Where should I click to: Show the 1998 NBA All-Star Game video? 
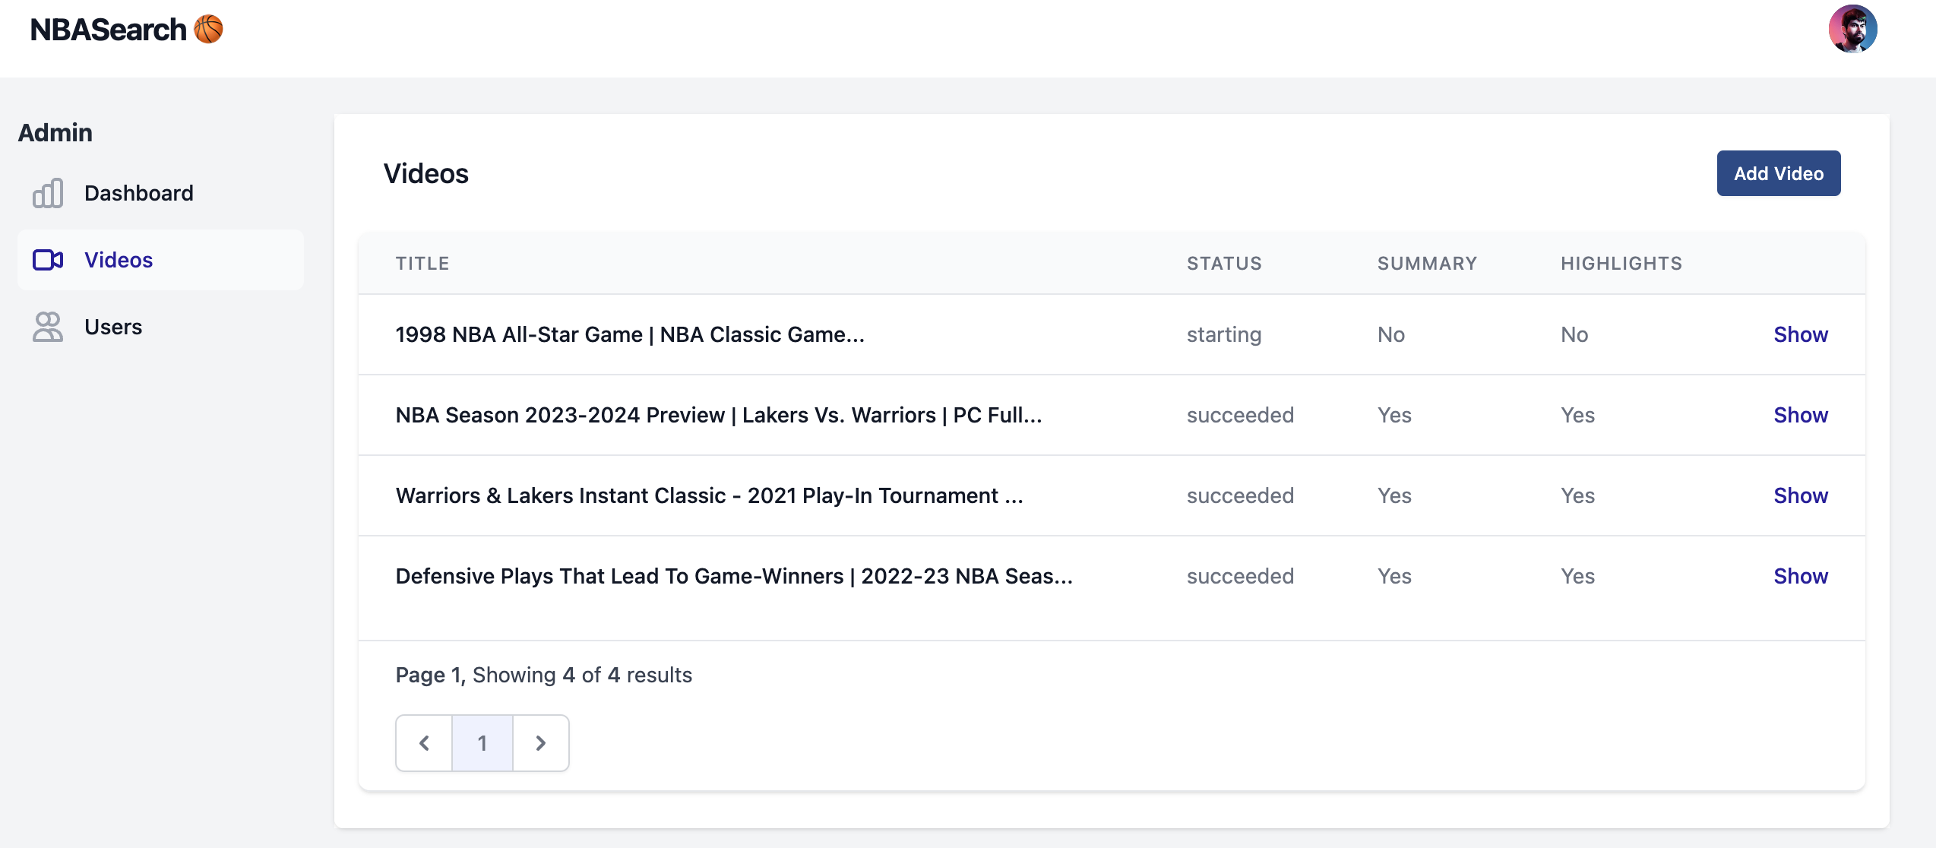click(x=1800, y=334)
